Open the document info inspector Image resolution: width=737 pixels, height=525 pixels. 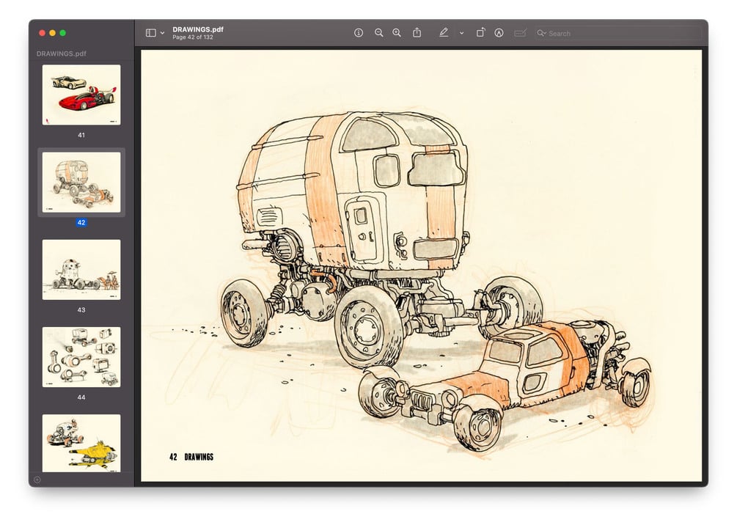point(359,33)
